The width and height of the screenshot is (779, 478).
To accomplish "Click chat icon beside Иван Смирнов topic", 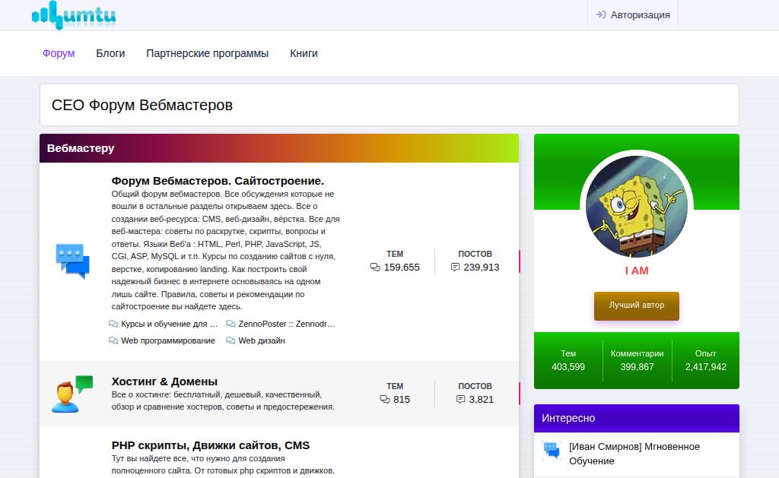I will click(552, 450).
